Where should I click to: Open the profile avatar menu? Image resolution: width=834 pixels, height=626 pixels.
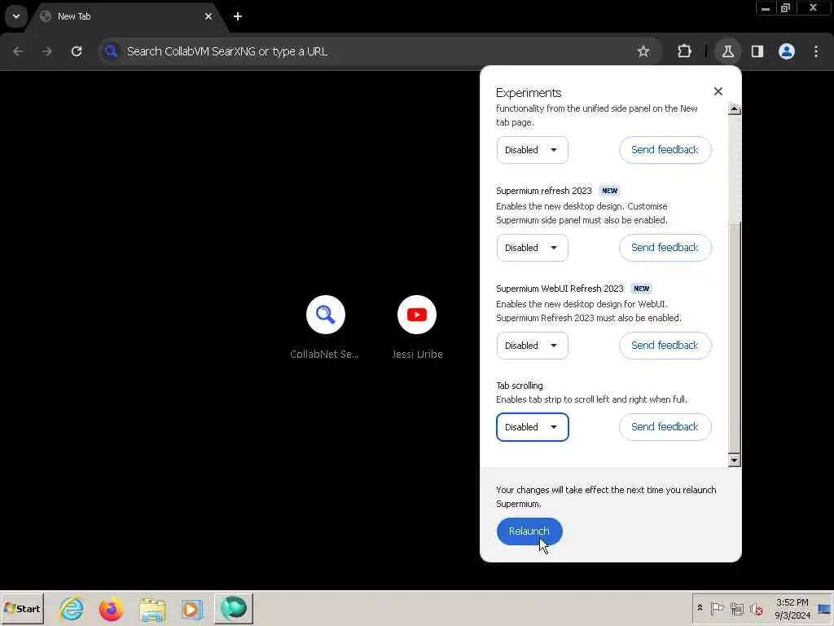coord(787,51)
